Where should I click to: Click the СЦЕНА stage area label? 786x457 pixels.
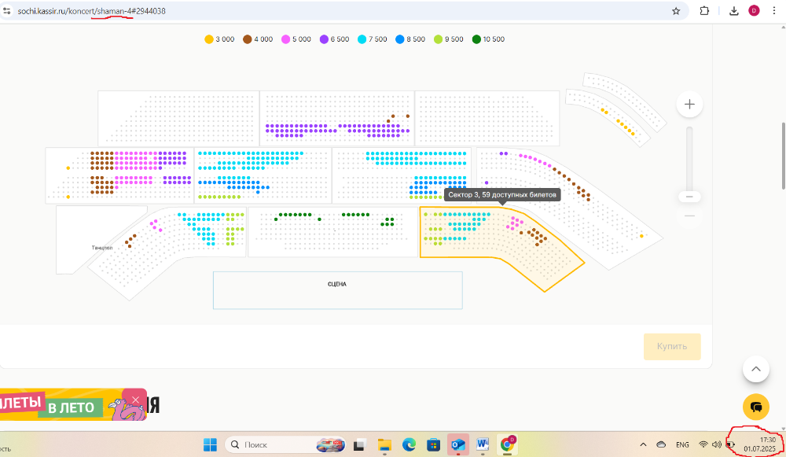(337, 284)
